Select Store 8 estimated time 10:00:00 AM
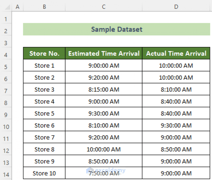This screenshot has height=180, width=212. 104,149
